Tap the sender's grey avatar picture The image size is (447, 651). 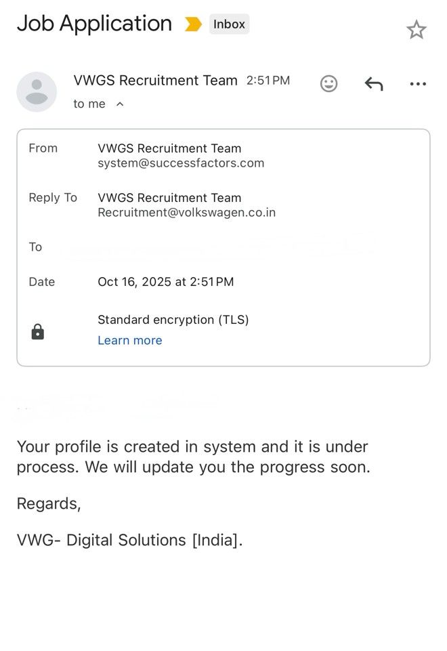tap(37, 91)
